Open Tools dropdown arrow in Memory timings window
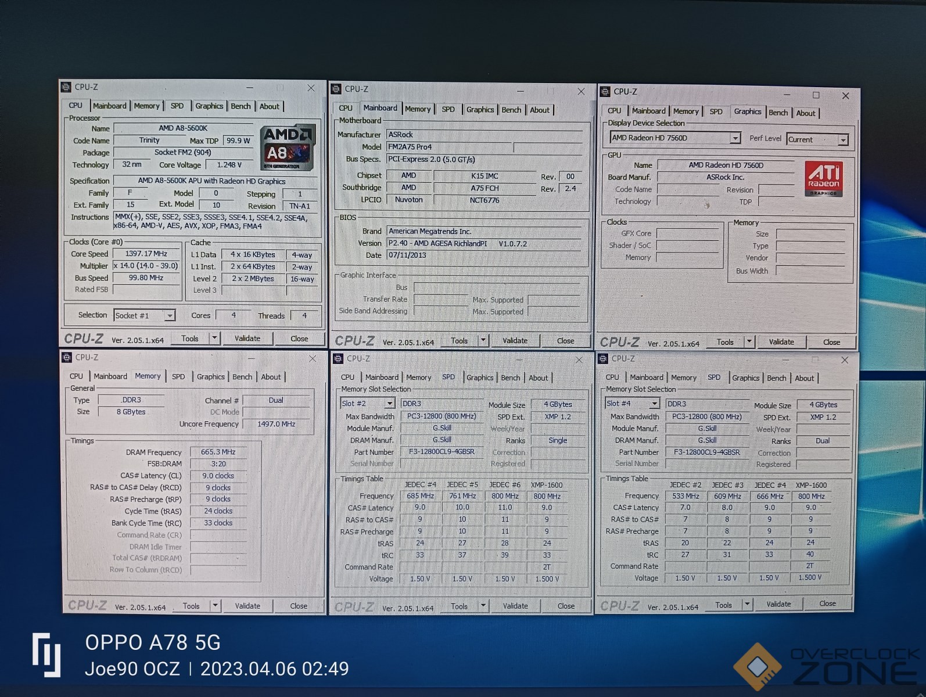The height and width of the screenshot is (697, 926). (215, 606)
